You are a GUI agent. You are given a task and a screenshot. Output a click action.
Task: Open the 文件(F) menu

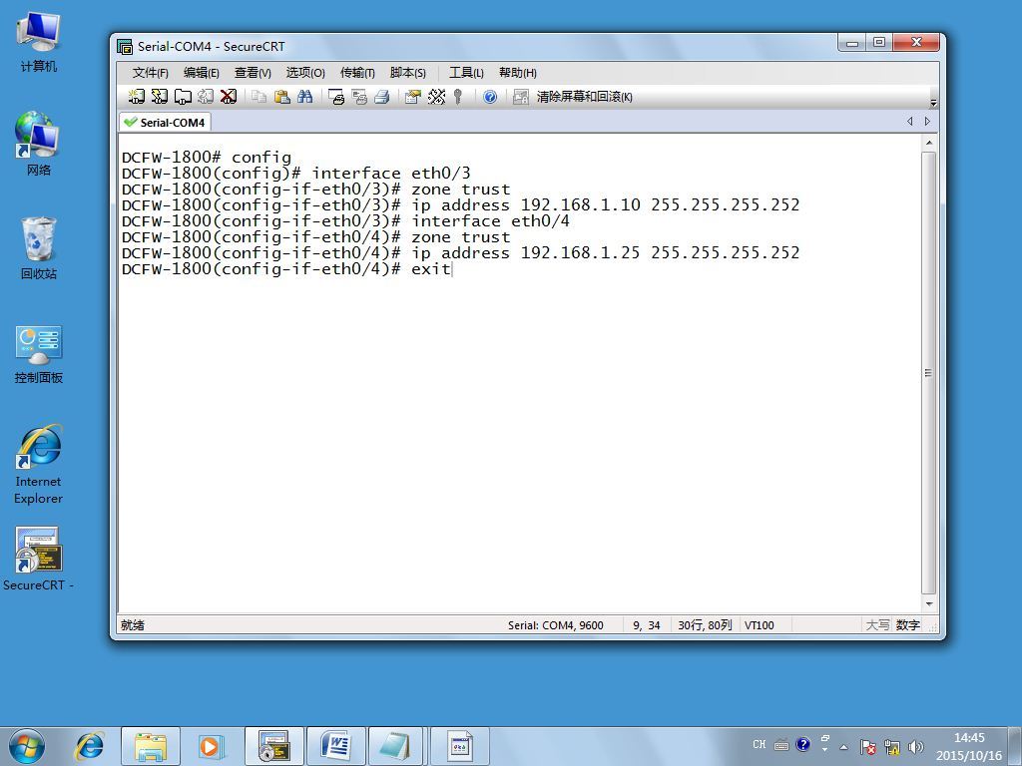(x=150, y=72)
